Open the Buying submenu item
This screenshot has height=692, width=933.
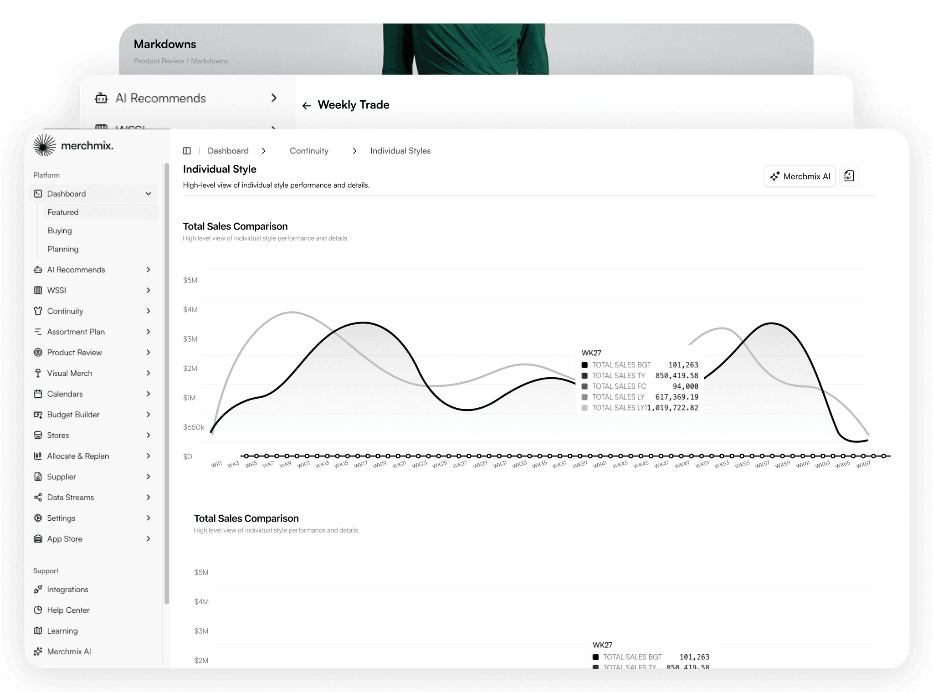pos(60,231)
